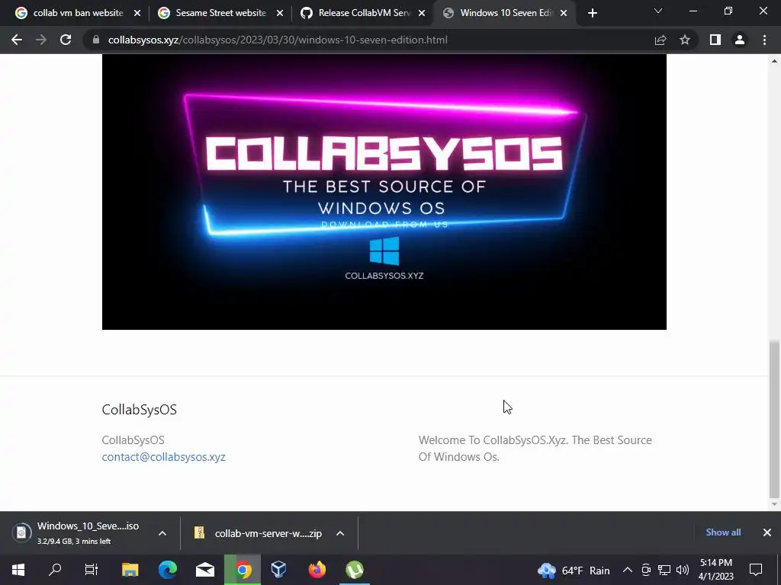Screen dimensions: 781x585
Task: Launch Microsoft Edge from taskbar
Action: [x=168, y=570]
